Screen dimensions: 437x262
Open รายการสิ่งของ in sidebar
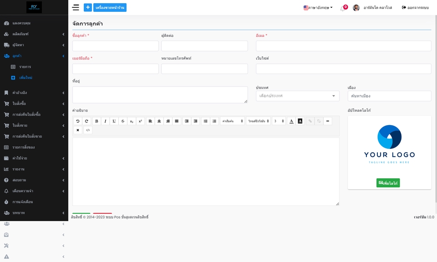[34, 147]
